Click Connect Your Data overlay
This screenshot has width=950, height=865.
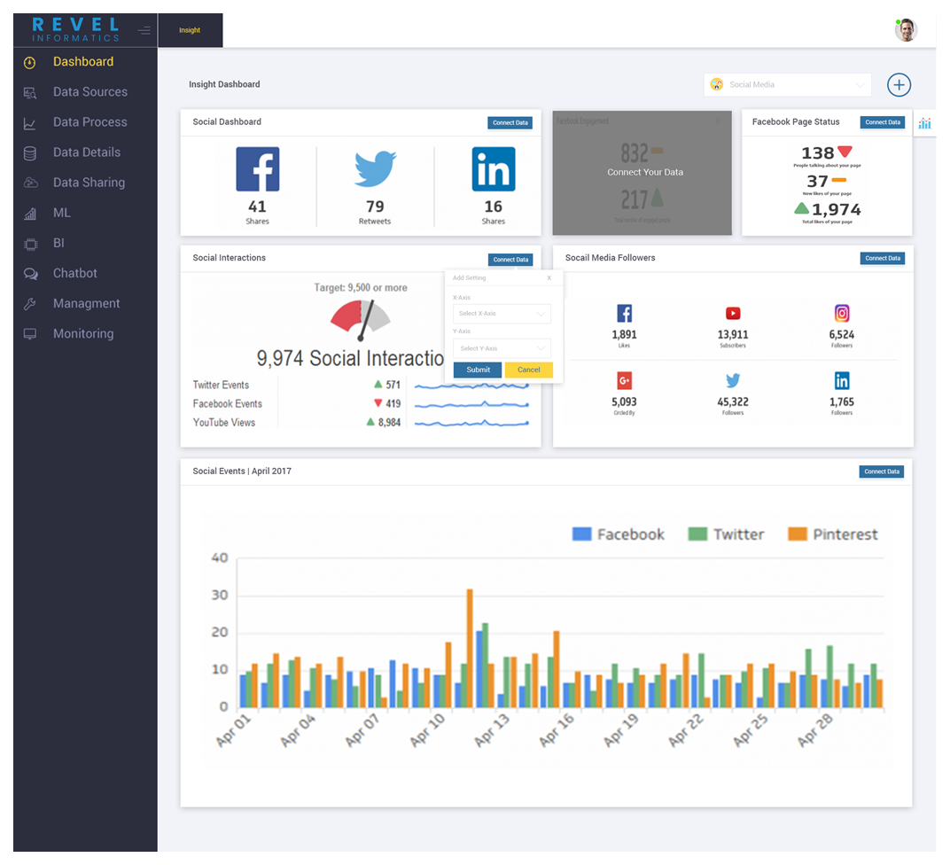[644, 173]
